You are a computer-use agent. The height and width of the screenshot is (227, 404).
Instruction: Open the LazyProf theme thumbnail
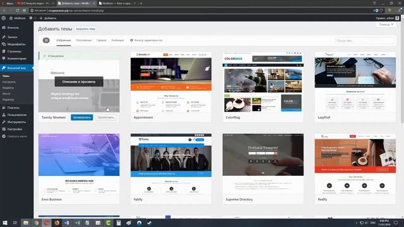pos(355,82)
